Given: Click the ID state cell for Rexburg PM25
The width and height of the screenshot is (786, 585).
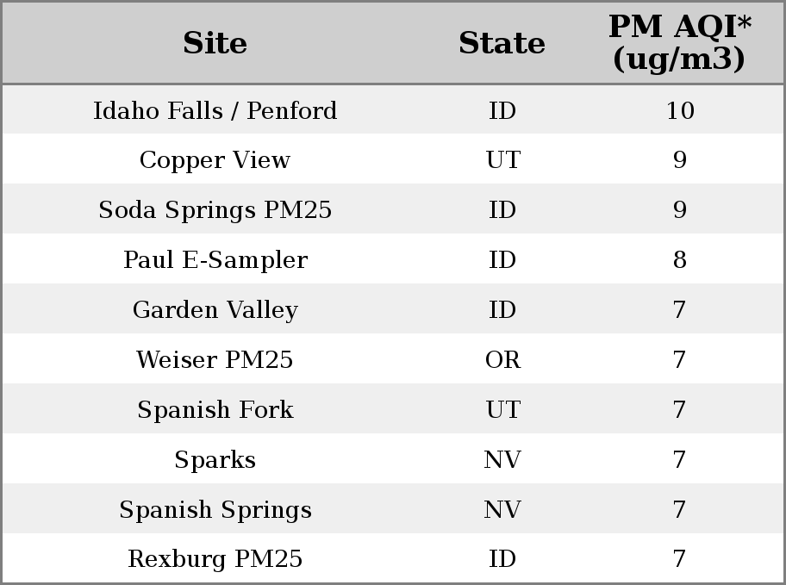Looking at the screenshot, I should [x=502, y=559].
